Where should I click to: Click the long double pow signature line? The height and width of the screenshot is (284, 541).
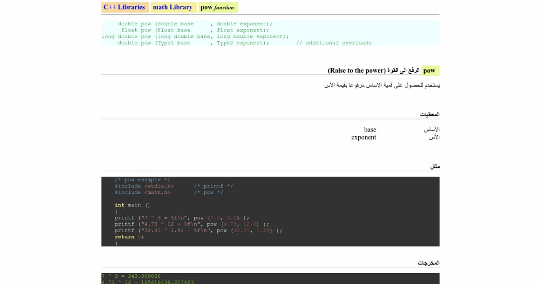(195, 37)
